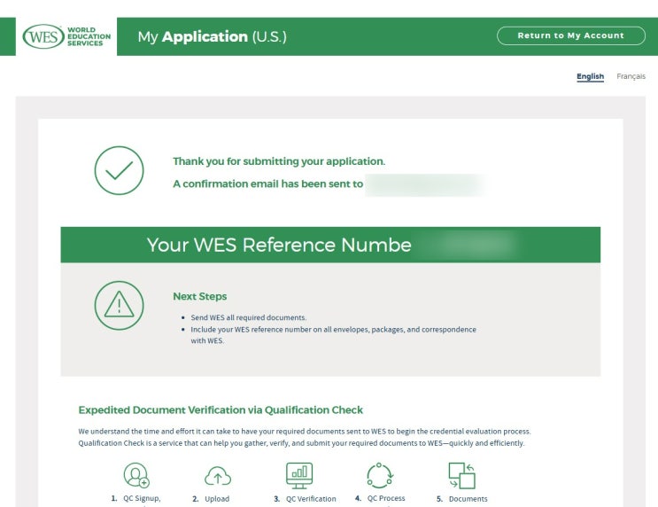Viewport: 658px width, 507px height.
Task: Click the cloud Upload icon
Action: tap(218, 476)
